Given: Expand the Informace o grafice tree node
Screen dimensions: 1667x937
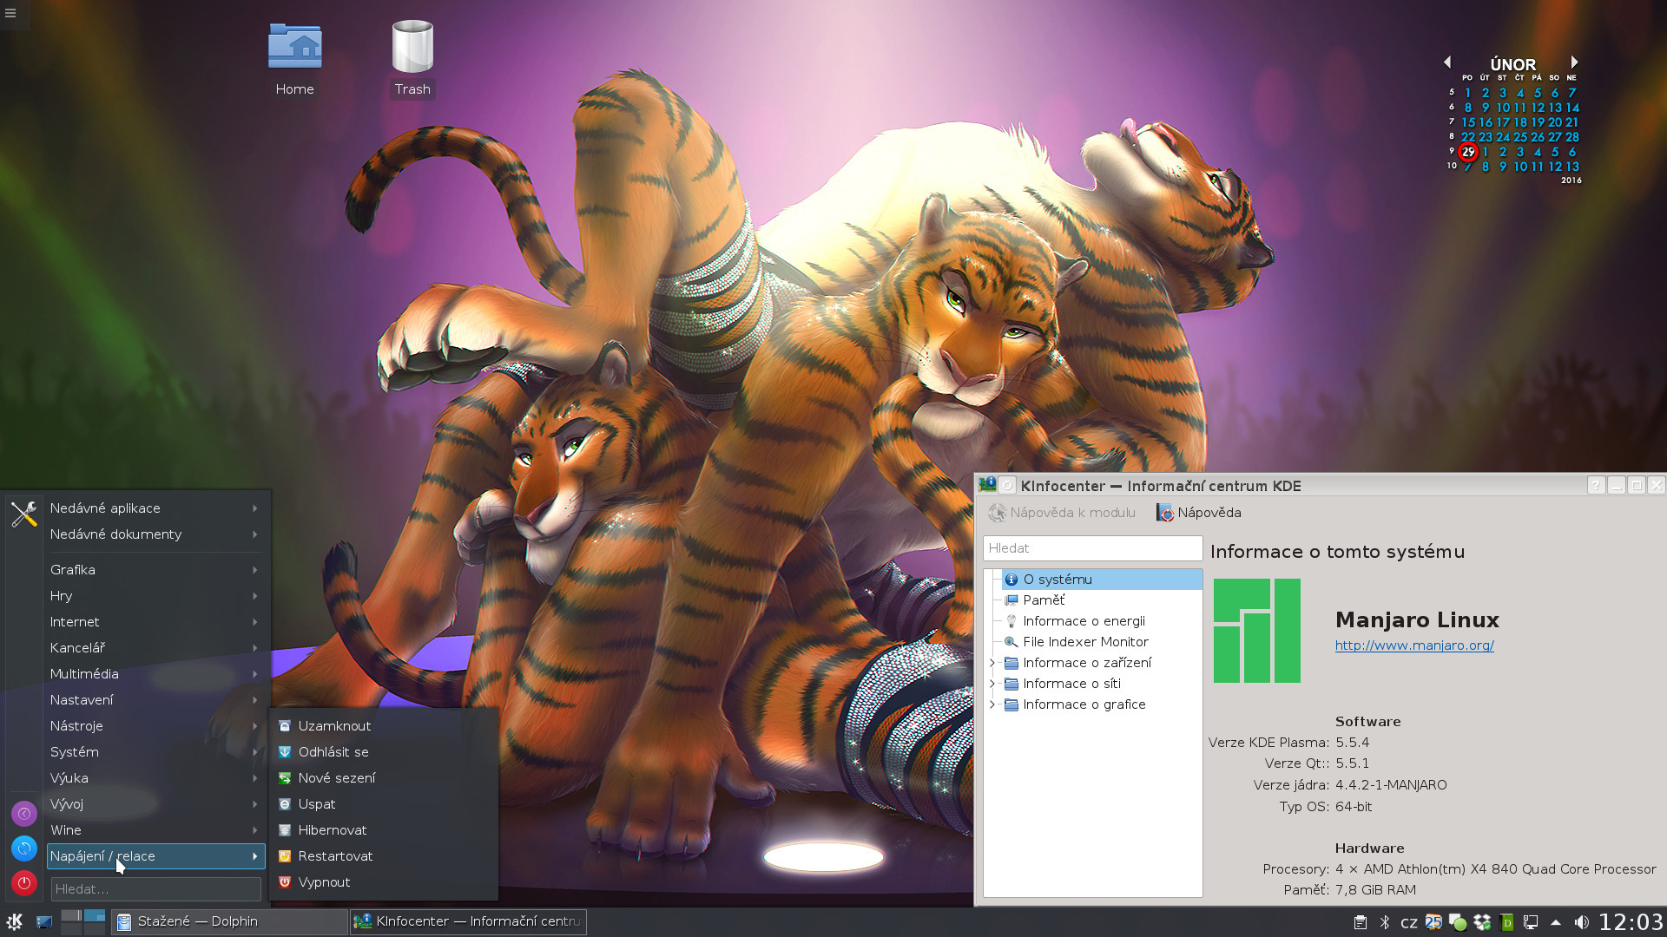Looking at the screenshot, I should (x=992, y=704).
